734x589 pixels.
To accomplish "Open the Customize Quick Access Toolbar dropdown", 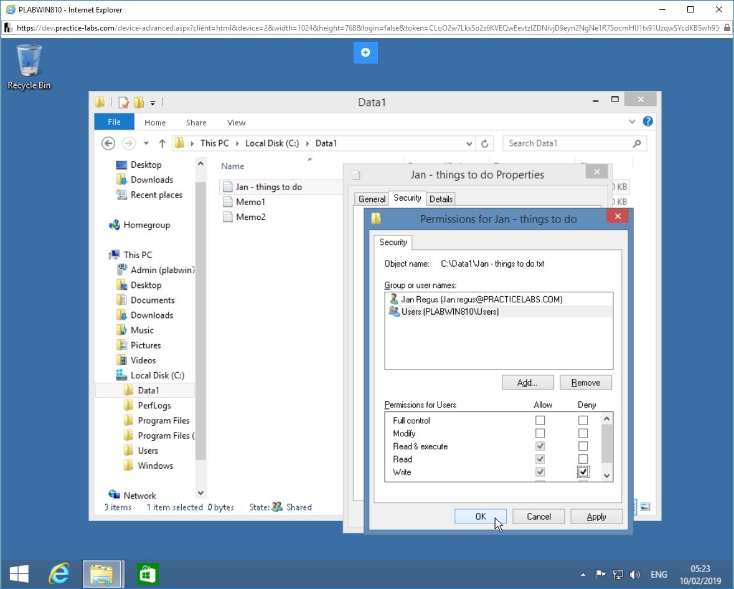I will [153, 103].
